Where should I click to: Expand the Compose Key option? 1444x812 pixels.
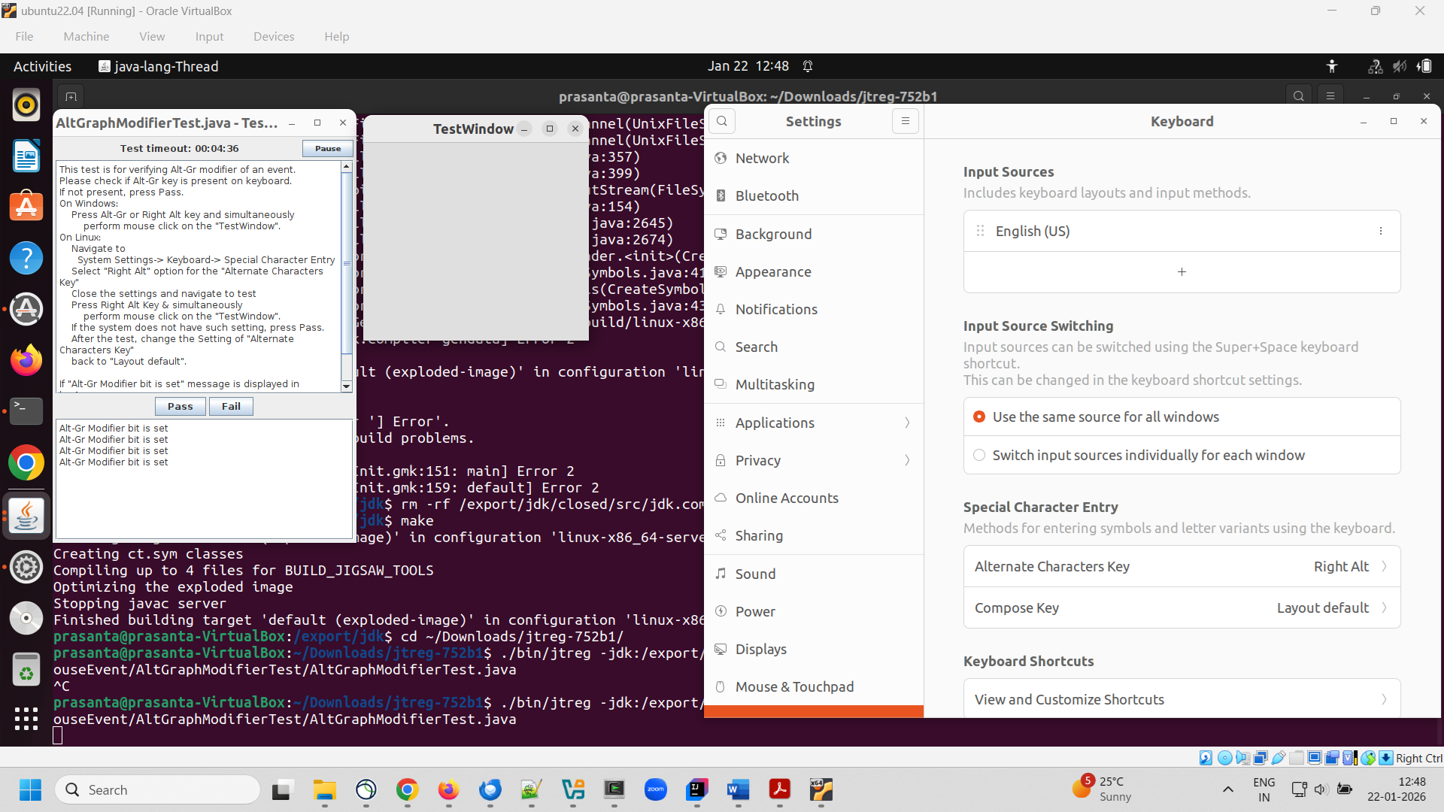click(1181, 607)
